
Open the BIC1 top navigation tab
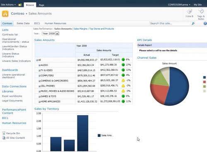click(37, 23)
